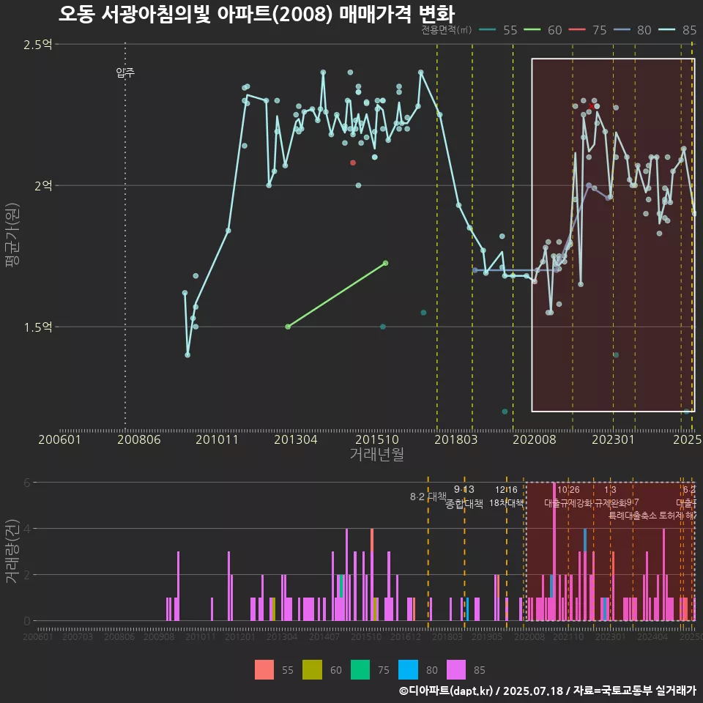
Task: Click the 특례대출축소 annotation text
Action: pos(633,516)
